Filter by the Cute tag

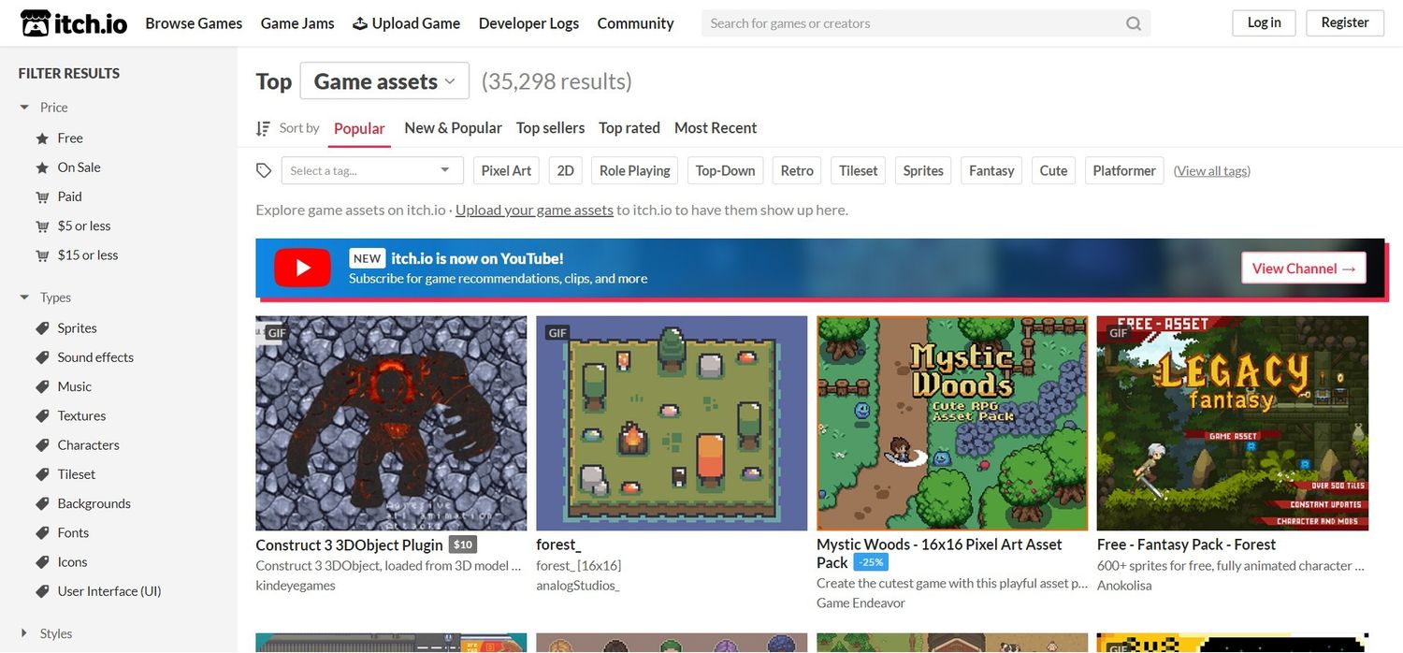[x=1053, y=170]
